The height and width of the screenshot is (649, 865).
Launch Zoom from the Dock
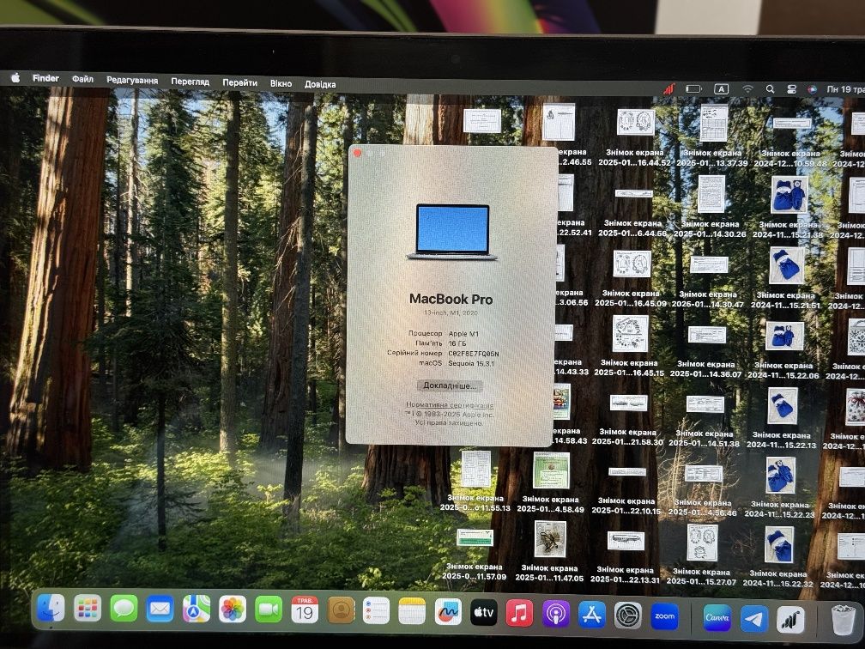(x=664, y=616)
